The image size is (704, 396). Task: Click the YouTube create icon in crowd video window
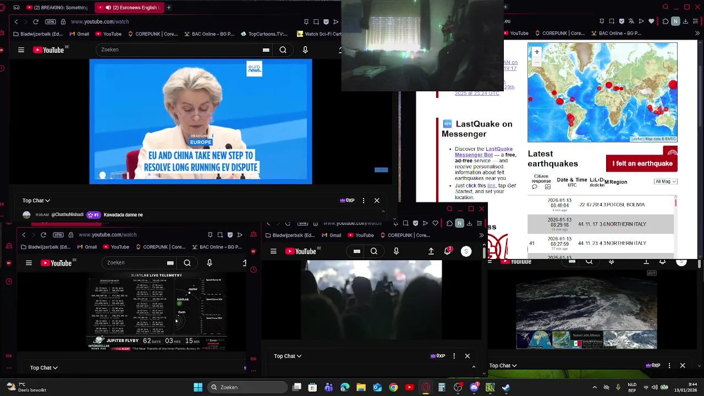point(431,251)
